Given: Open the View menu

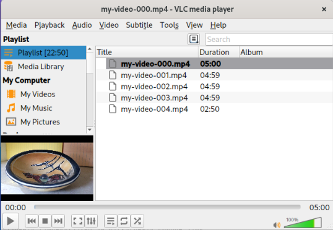Looking at the screenshot, I should 194,25.
